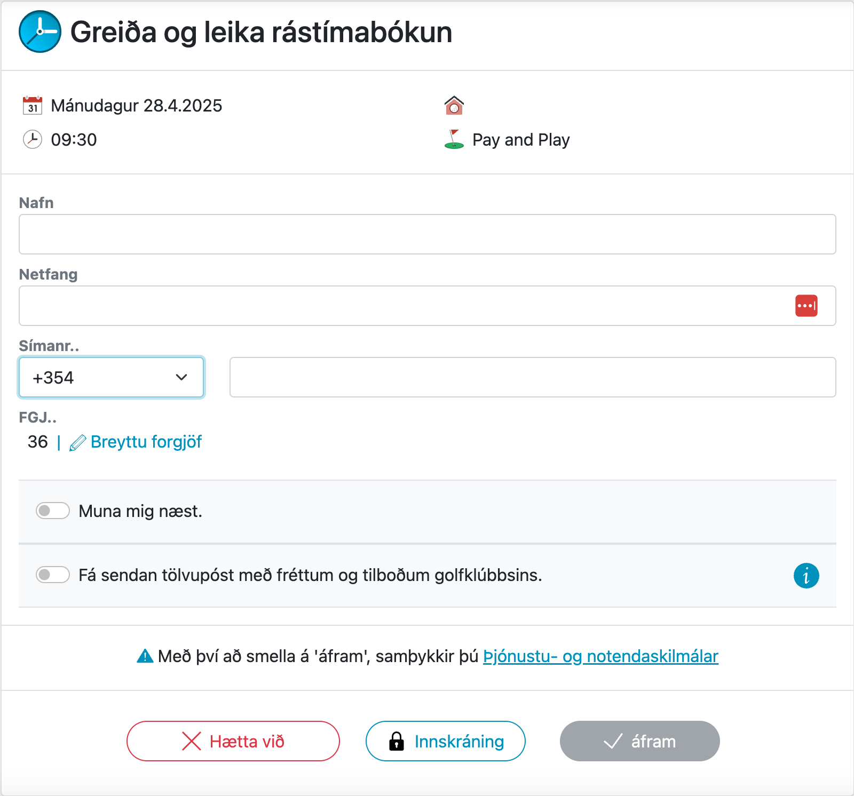Click the phone number input field

pos(532,378)
